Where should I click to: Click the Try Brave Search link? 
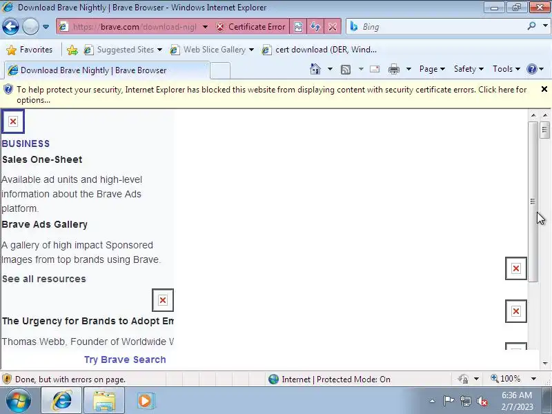125,359
